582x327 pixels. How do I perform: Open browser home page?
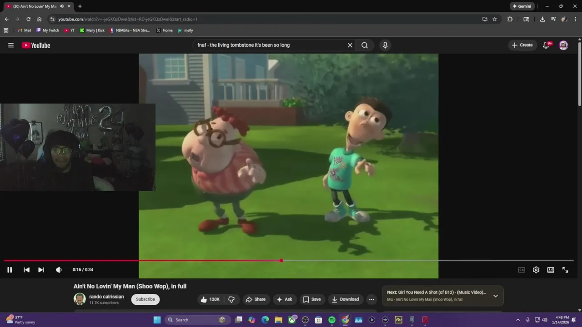[x=39, y=19]
